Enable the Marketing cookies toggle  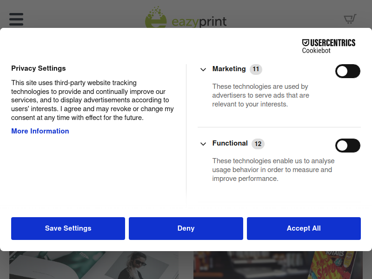(347, 71)
